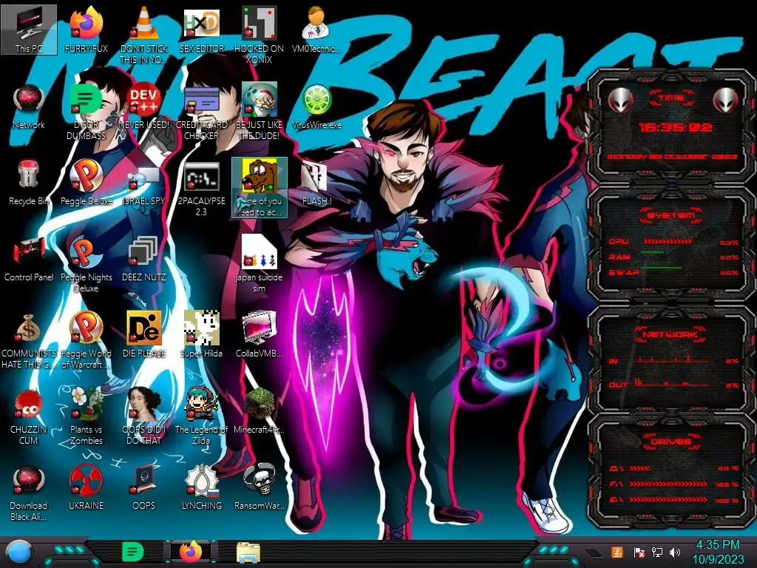Open Download Black Ali shortcut

point(29,493)
